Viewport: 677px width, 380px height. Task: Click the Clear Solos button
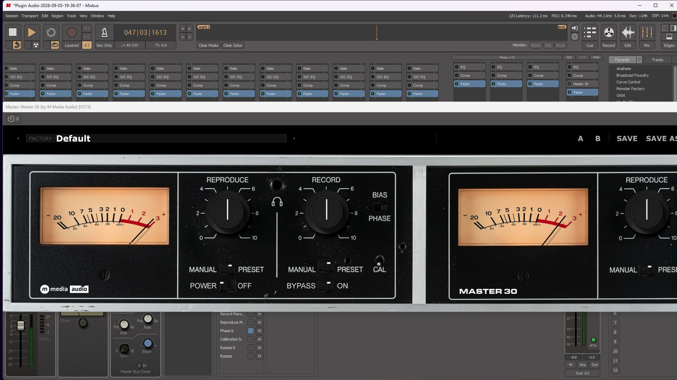pos(233,45)
